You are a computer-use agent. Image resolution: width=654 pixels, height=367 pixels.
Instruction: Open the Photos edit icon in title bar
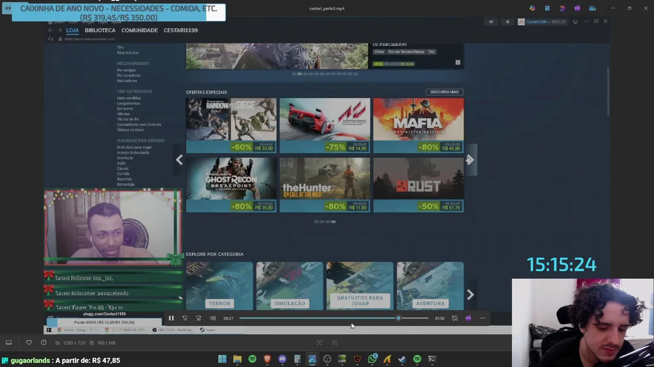tap(547, 8)
